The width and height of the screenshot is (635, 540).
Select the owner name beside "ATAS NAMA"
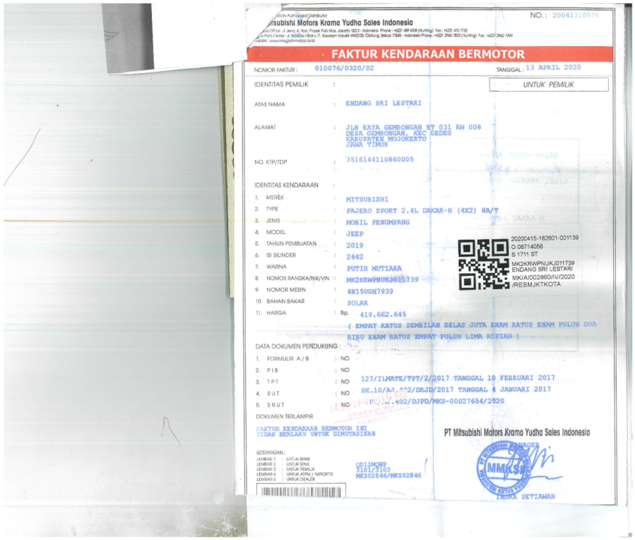(384, 103)
